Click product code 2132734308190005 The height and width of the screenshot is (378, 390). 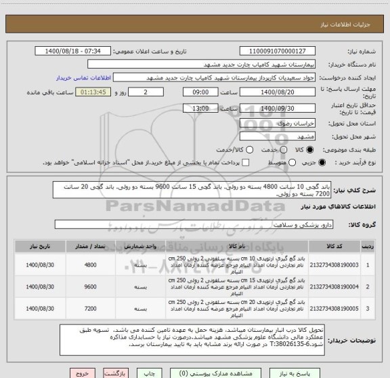point(334,308)
